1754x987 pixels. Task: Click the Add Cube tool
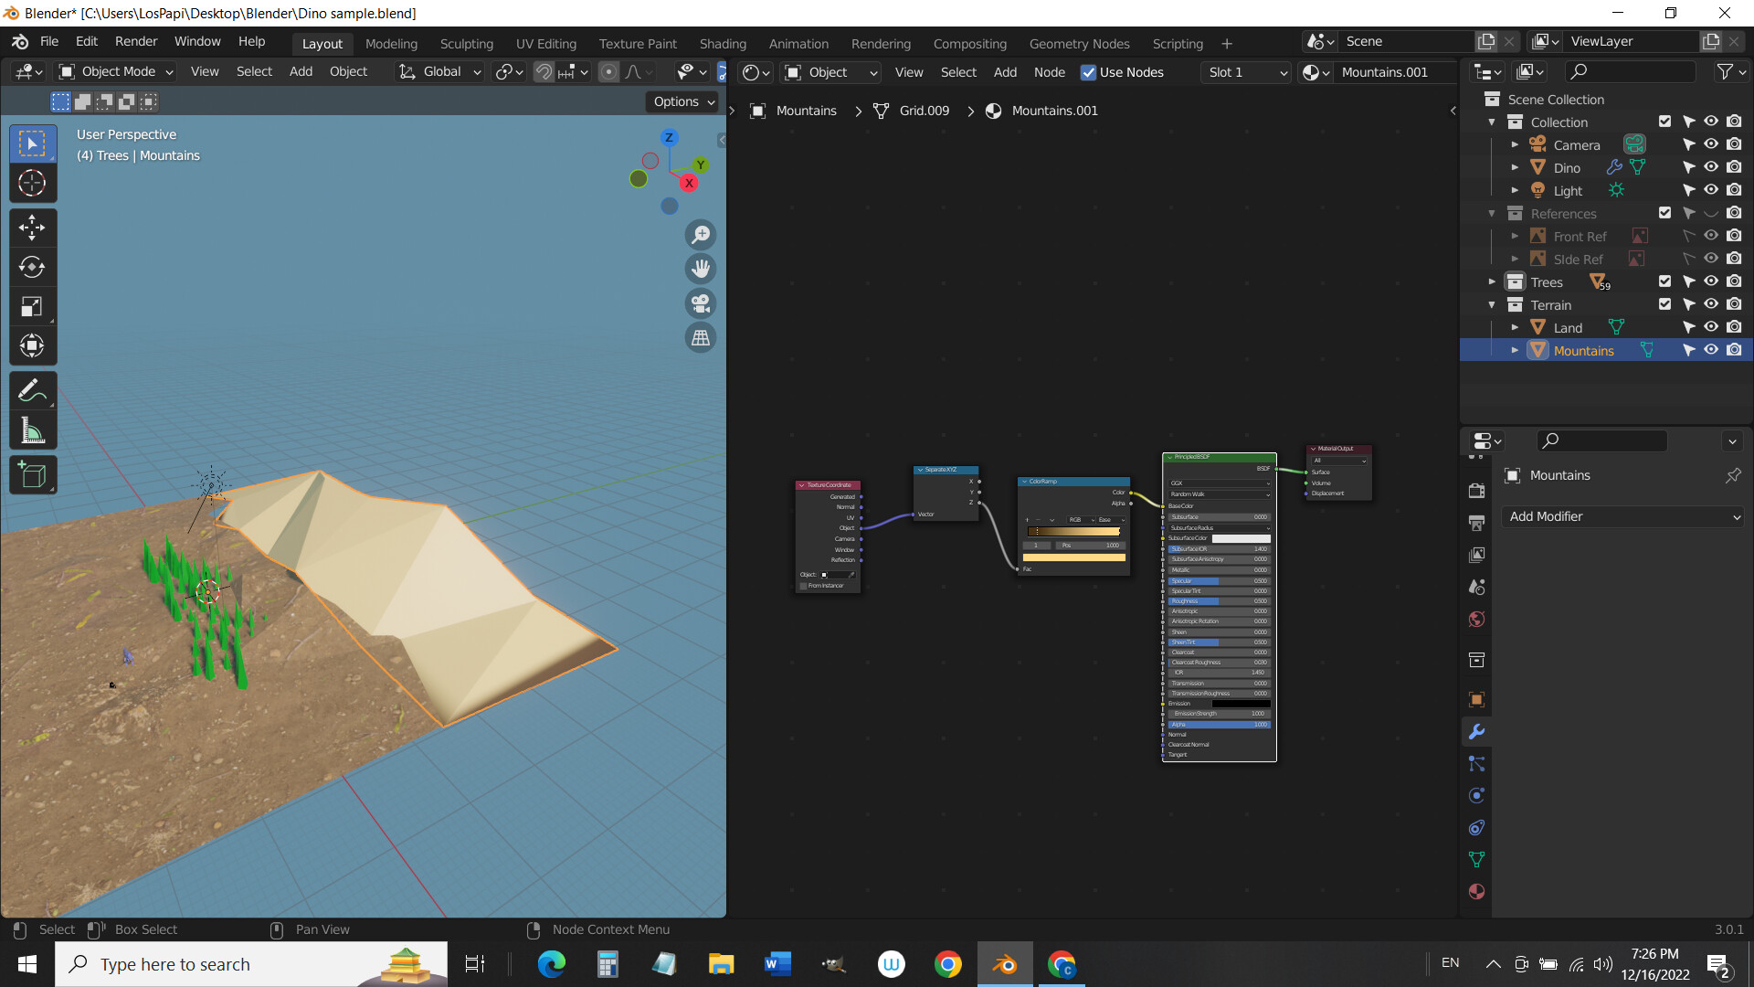coord(32,475)
